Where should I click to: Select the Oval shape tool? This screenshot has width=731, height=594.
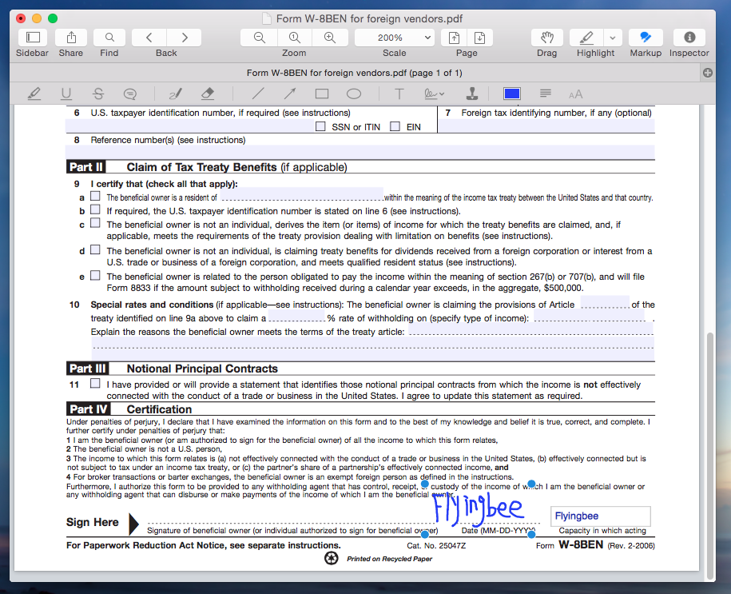pyautogui.click(x=354, y=94)
